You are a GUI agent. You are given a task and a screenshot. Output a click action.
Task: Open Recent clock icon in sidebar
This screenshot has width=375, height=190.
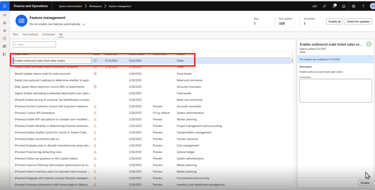(x=4, y=38)
